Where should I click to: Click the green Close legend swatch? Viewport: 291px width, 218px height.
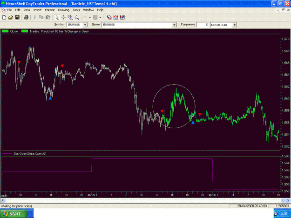pos(5,31)
